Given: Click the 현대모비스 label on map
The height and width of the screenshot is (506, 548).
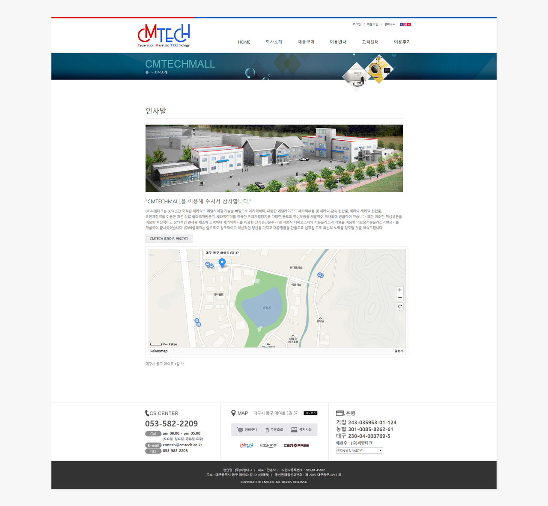Looking at the screenshot, I should [296, 268].
